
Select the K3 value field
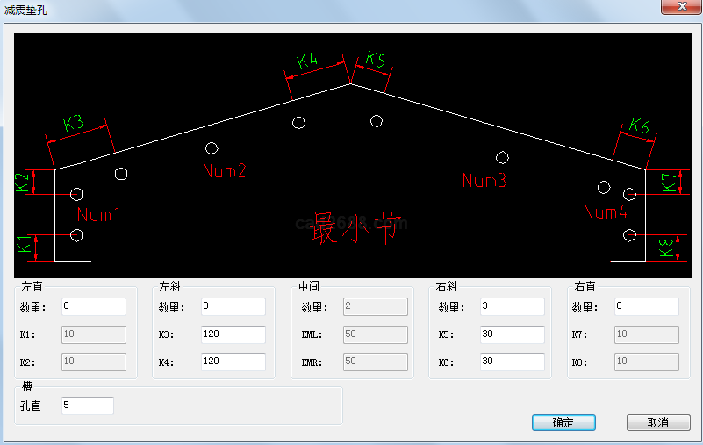pos(233,334)
